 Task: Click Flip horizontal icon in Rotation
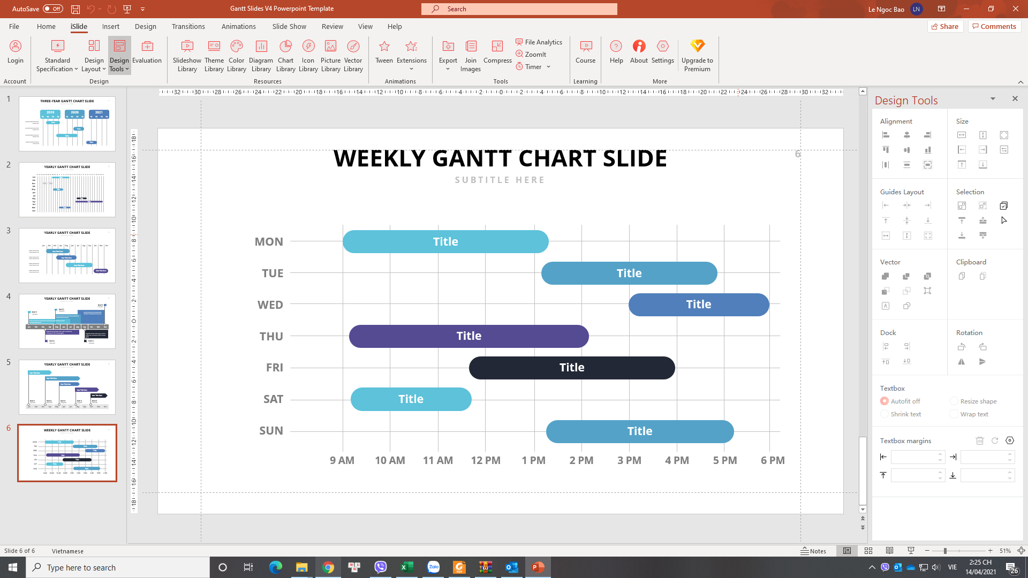[x=962, y=362]
